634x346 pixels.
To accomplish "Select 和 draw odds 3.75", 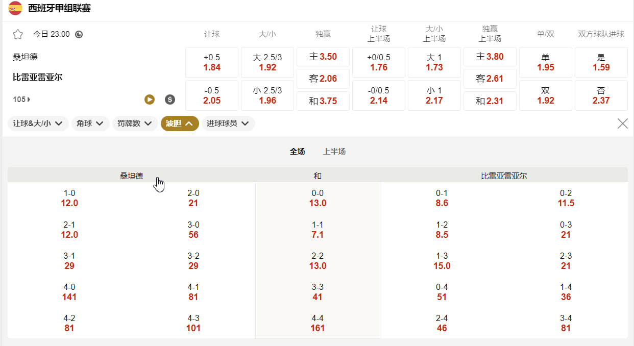I will coord(323,101).
